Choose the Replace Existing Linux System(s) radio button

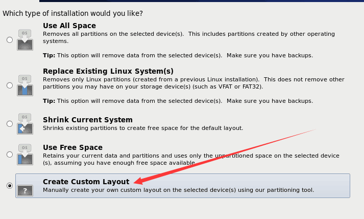[x=10, y=85]
